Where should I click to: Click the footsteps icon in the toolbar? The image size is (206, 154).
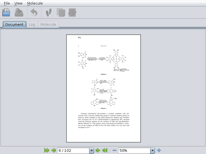coord(49,12)
